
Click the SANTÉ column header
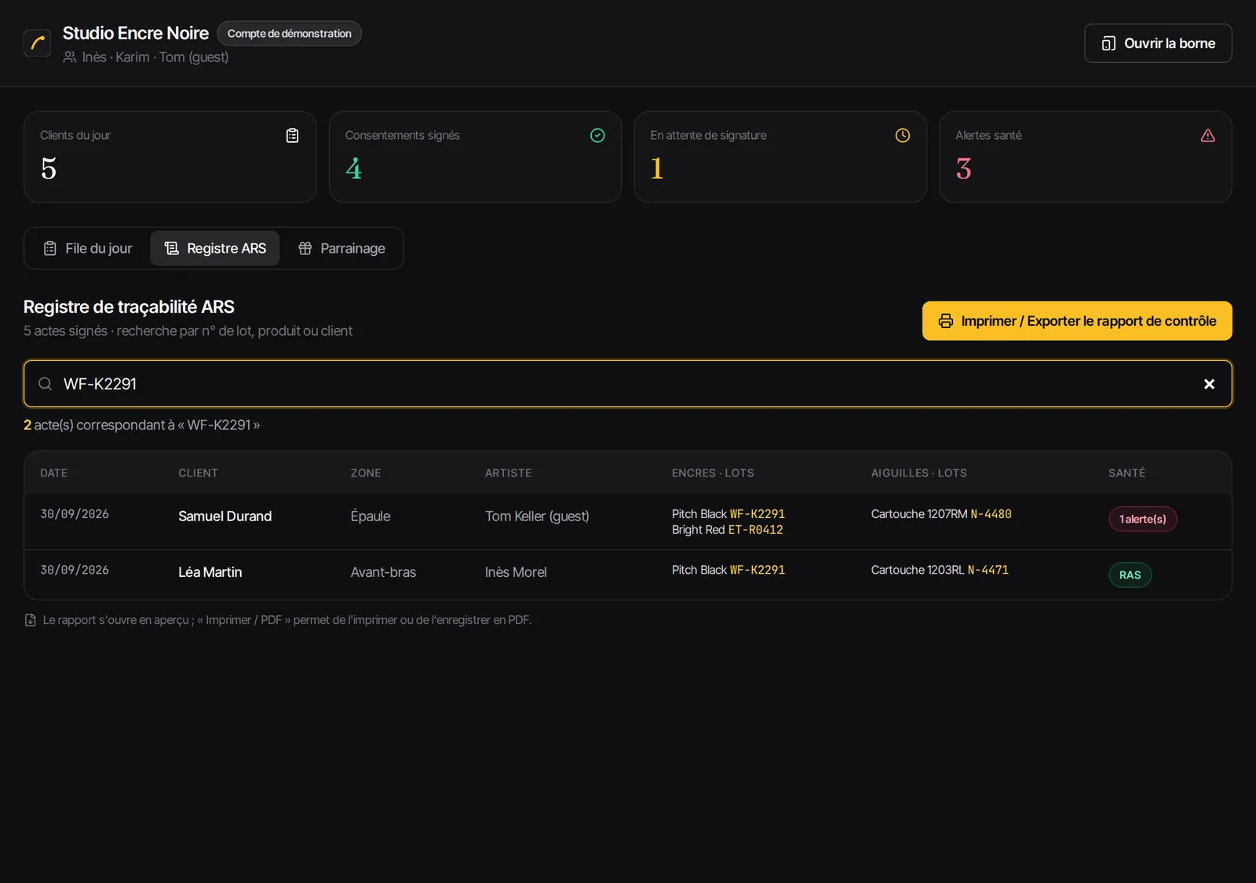tap(1126, 473)
